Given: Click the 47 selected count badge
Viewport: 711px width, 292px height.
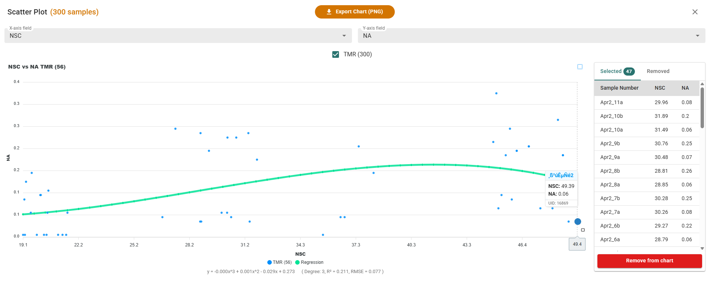Looking at the screenshot, I should coord(629,72).
